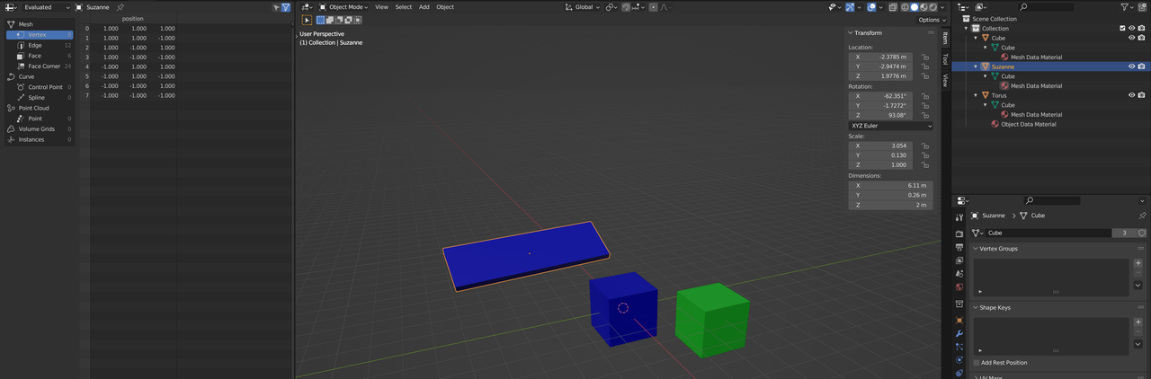Toggle viewport overlays display
The image size is (1151, 379).
coord(871,7)
